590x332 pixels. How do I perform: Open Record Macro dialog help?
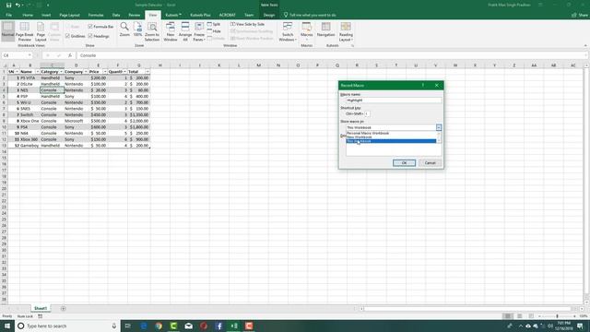423,86
